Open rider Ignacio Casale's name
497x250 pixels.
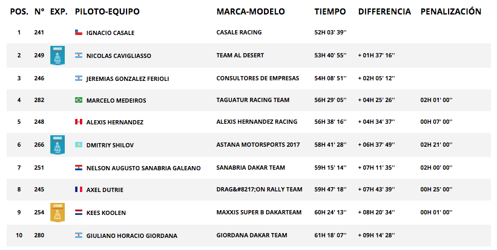click(x=110, y=33)
